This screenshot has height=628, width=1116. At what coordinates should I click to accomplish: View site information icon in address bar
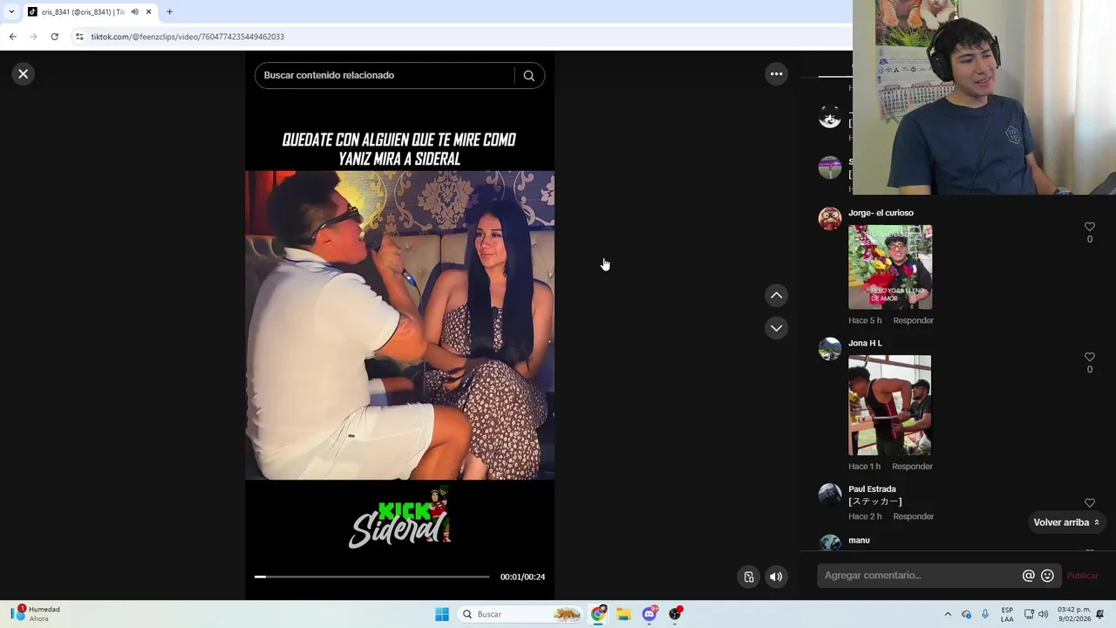(79, 37)
